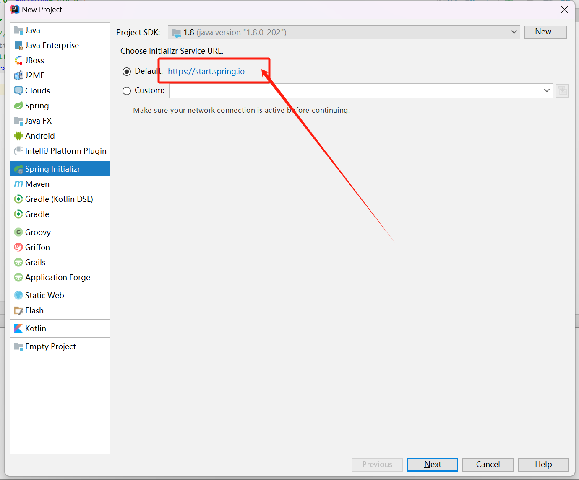Select Spring Initializr project type
579x480 pixels.
click(60, 169)
